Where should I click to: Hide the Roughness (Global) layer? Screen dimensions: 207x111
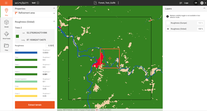pyautogui.click(x=168, y=29)
